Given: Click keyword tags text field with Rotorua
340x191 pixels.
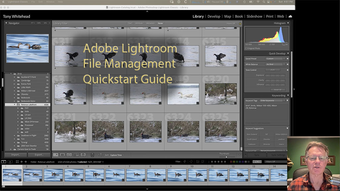Looking at the screenshot, I should point(267,113).
